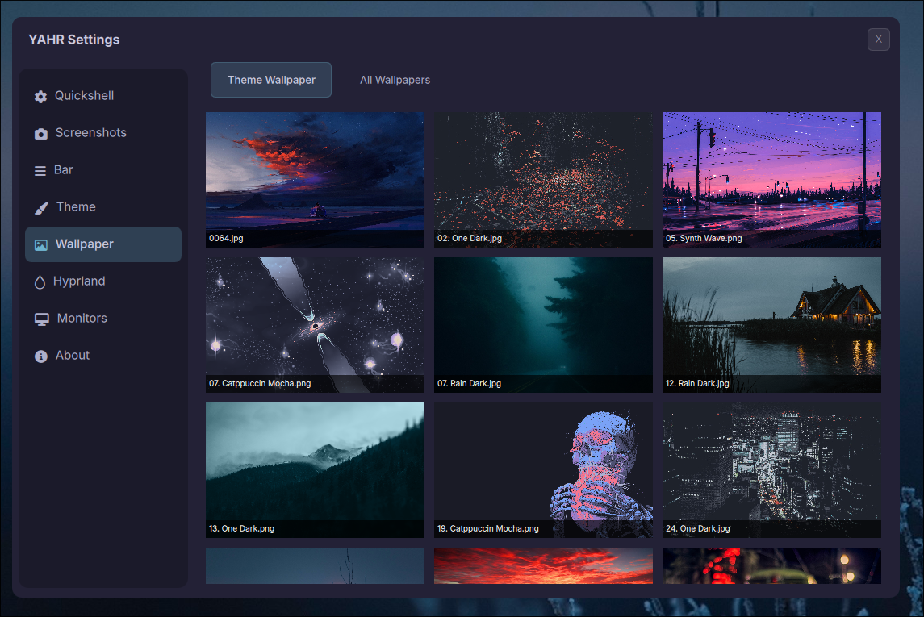Go to the Screenshots section
This screenshot has height=617, width=924.
click(x=103, y=133)
